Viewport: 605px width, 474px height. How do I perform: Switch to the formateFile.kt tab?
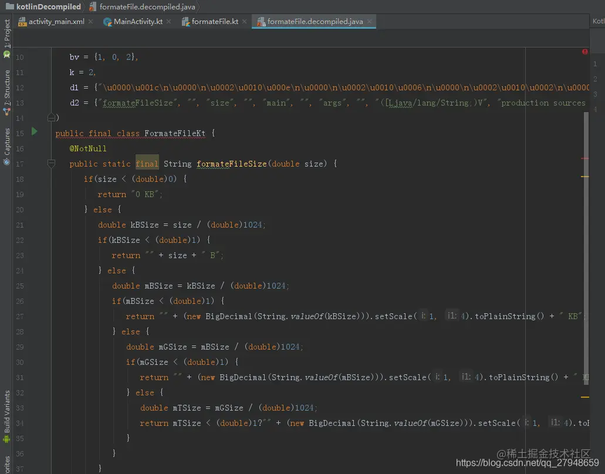(x=215, y=22)
